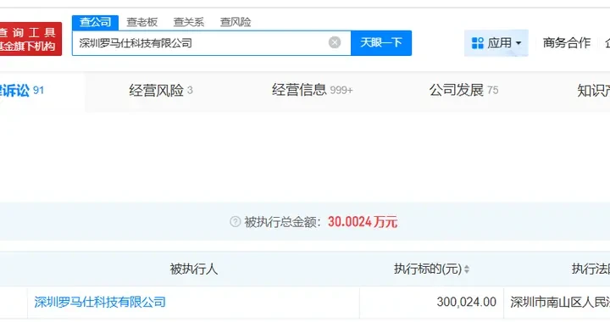Screen dimensions: 610x322
Task: Click the 天眼一下 search button
Action: [x=381, y=42]
